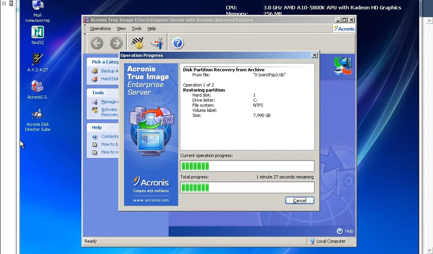Image resolution: width=433 pixels, height=254 pixels.
Task: Click the Manage icon under Tools
Action: (95, 102)
